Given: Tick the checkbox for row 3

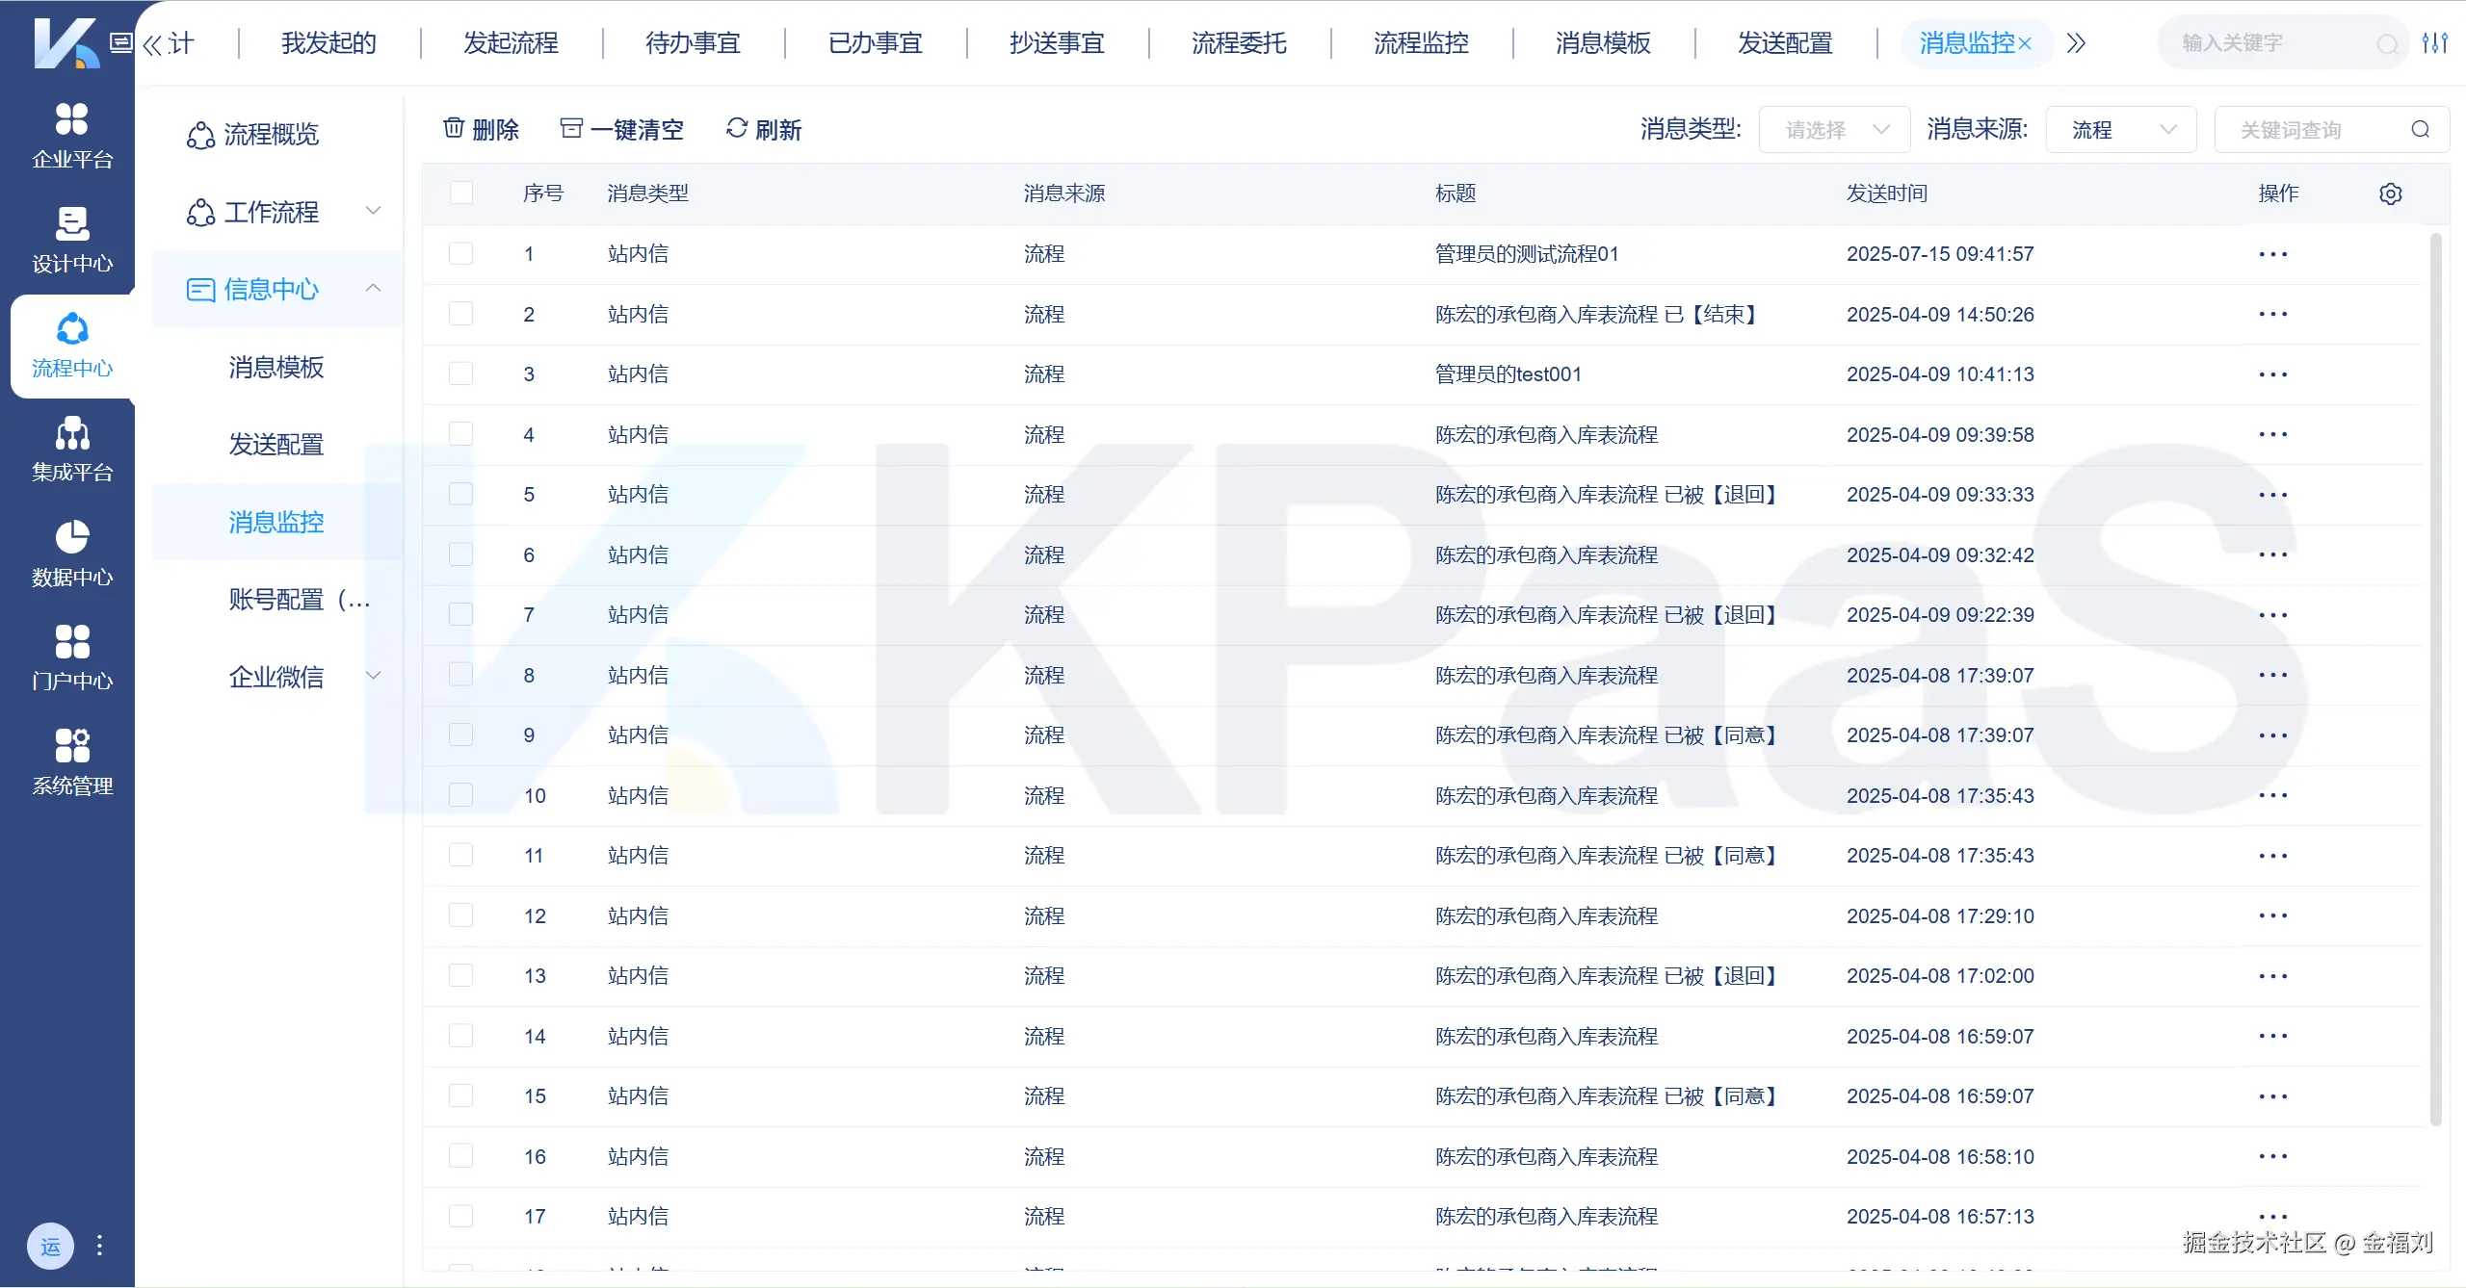Looking at the screenshot, I should tap(461, 374).
